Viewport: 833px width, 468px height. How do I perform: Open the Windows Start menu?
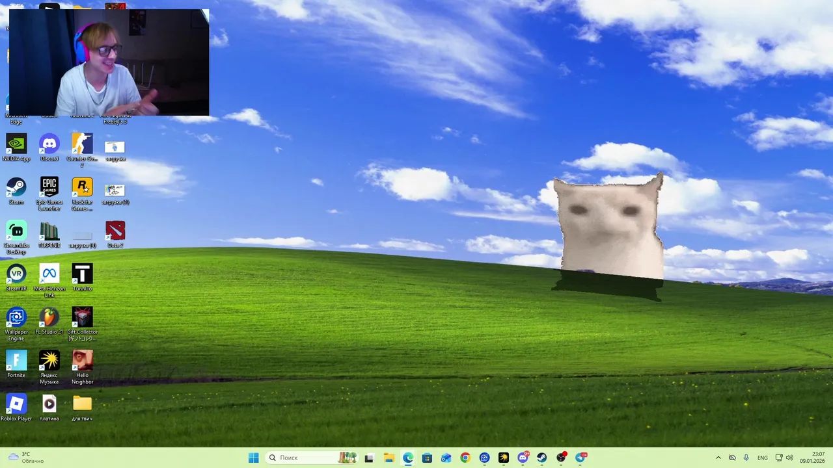point(253,458)
